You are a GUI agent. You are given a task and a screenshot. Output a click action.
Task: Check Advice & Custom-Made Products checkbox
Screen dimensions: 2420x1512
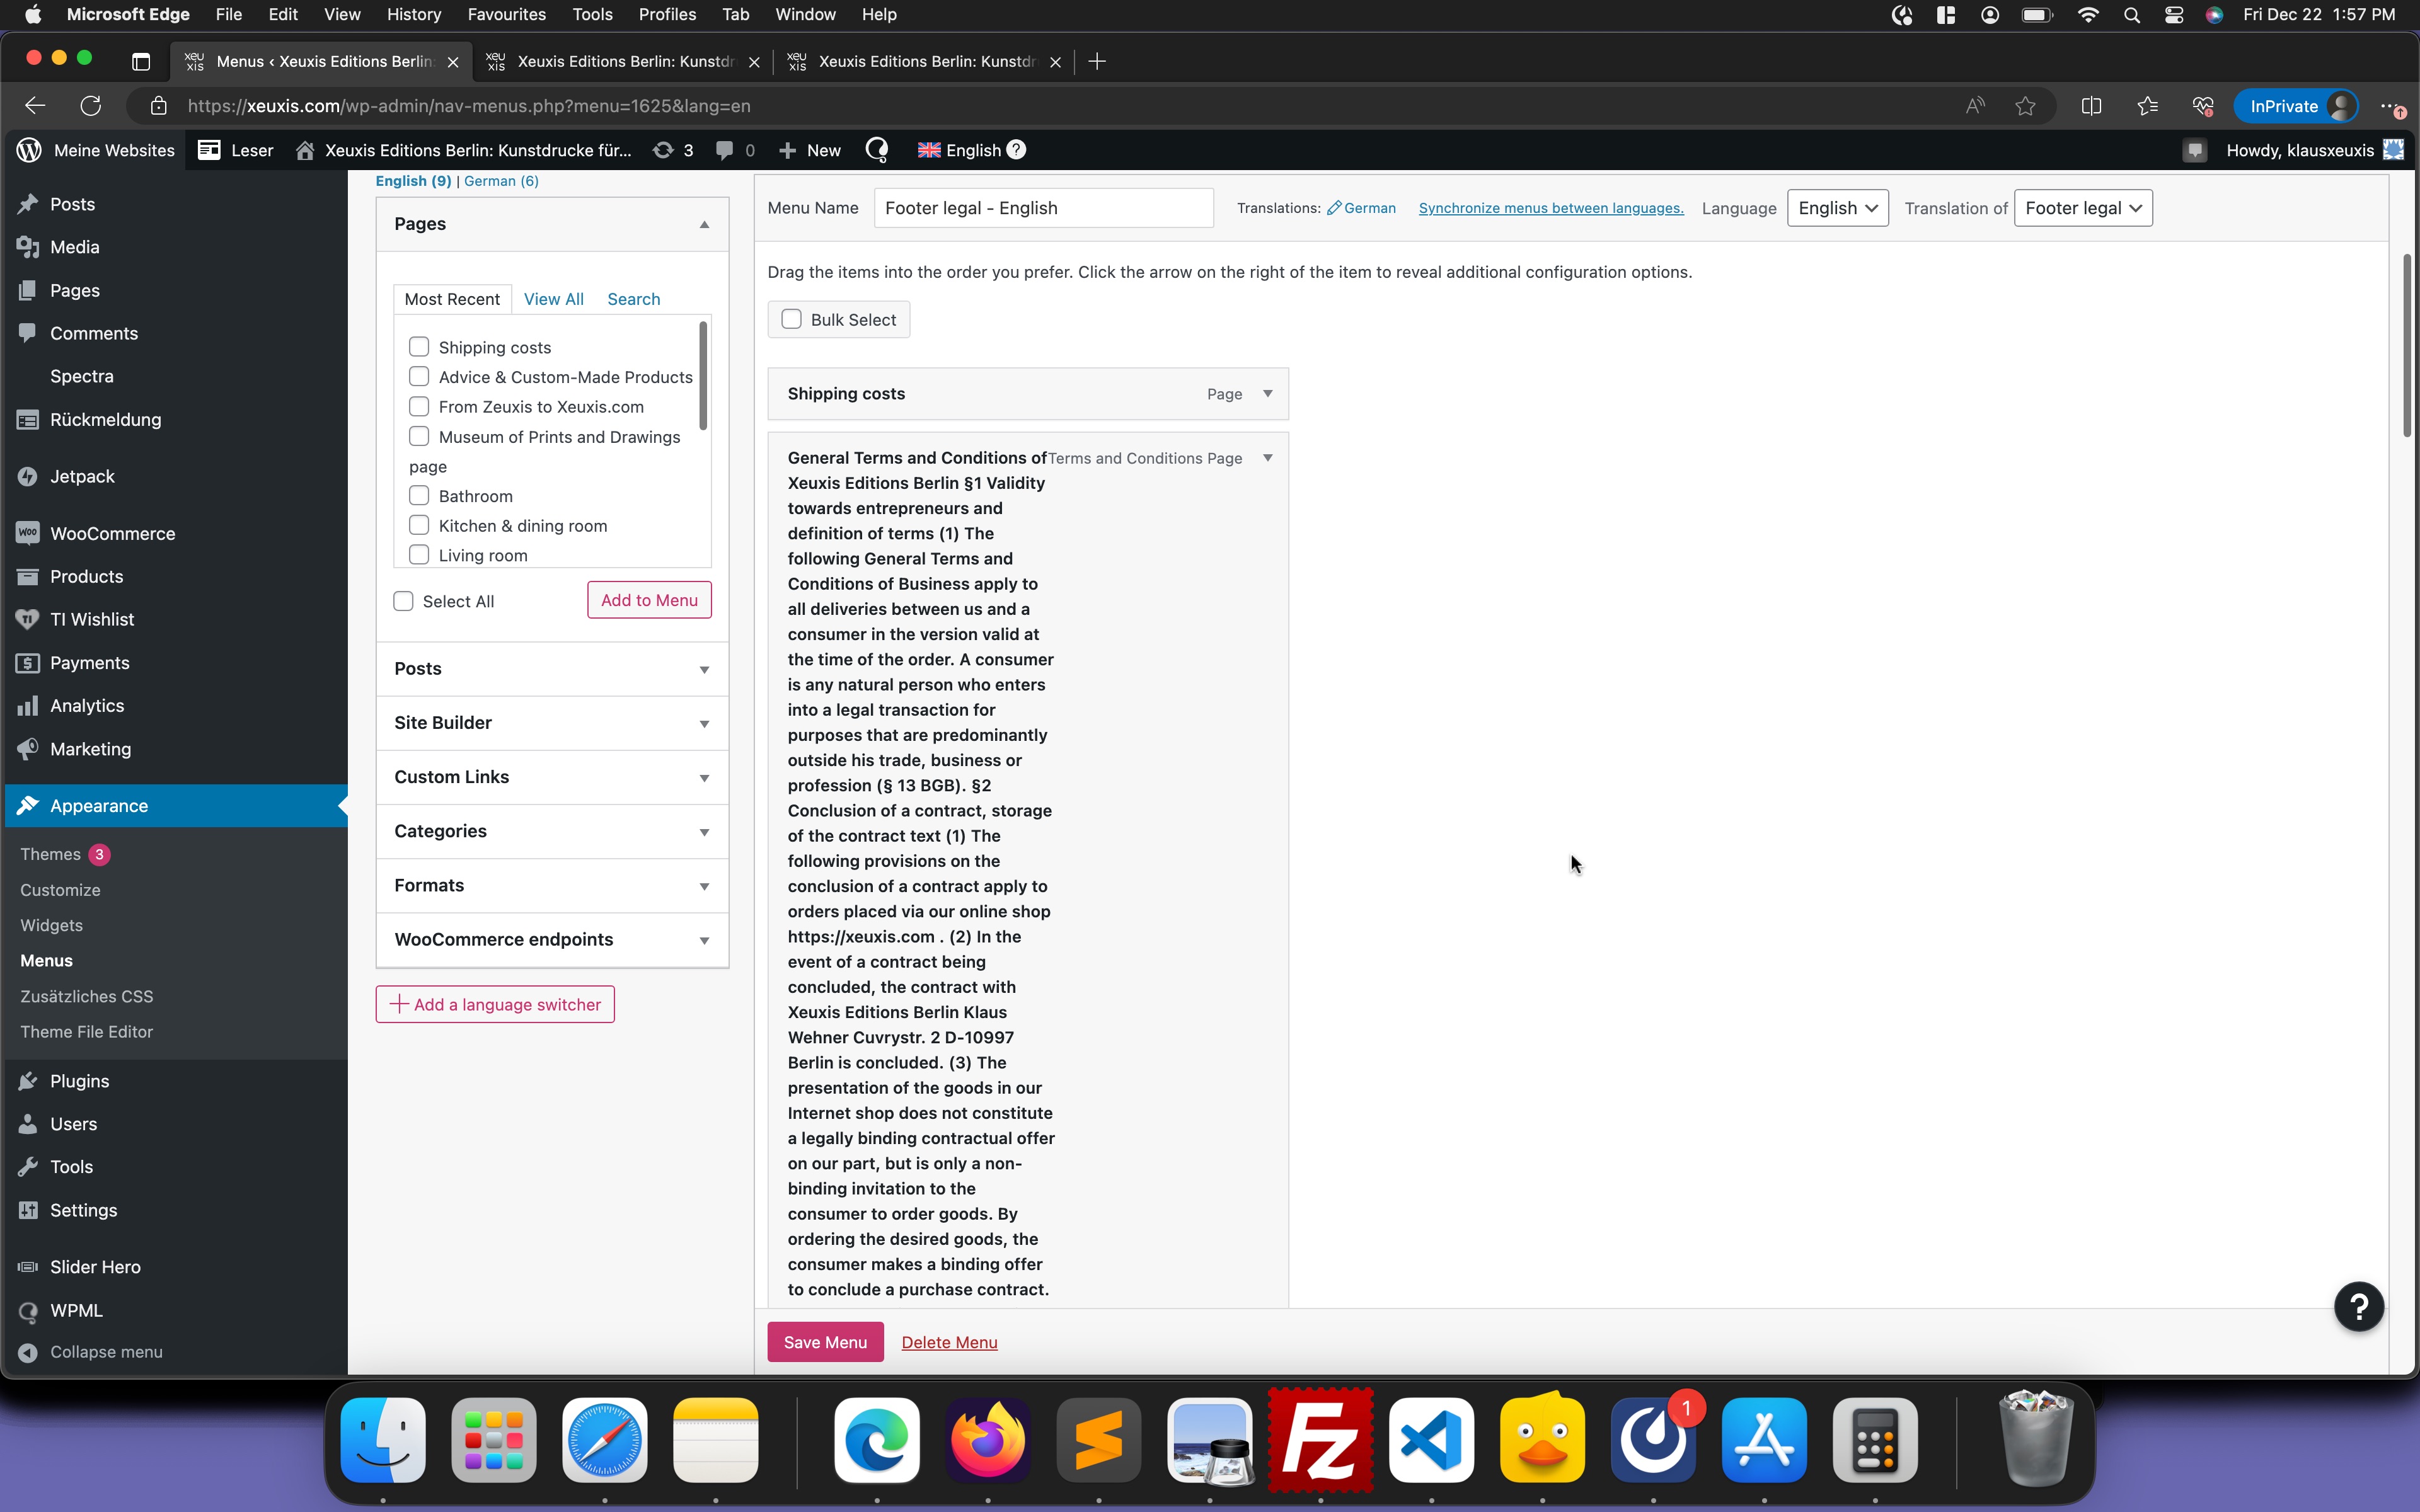(x=419, y=376)
